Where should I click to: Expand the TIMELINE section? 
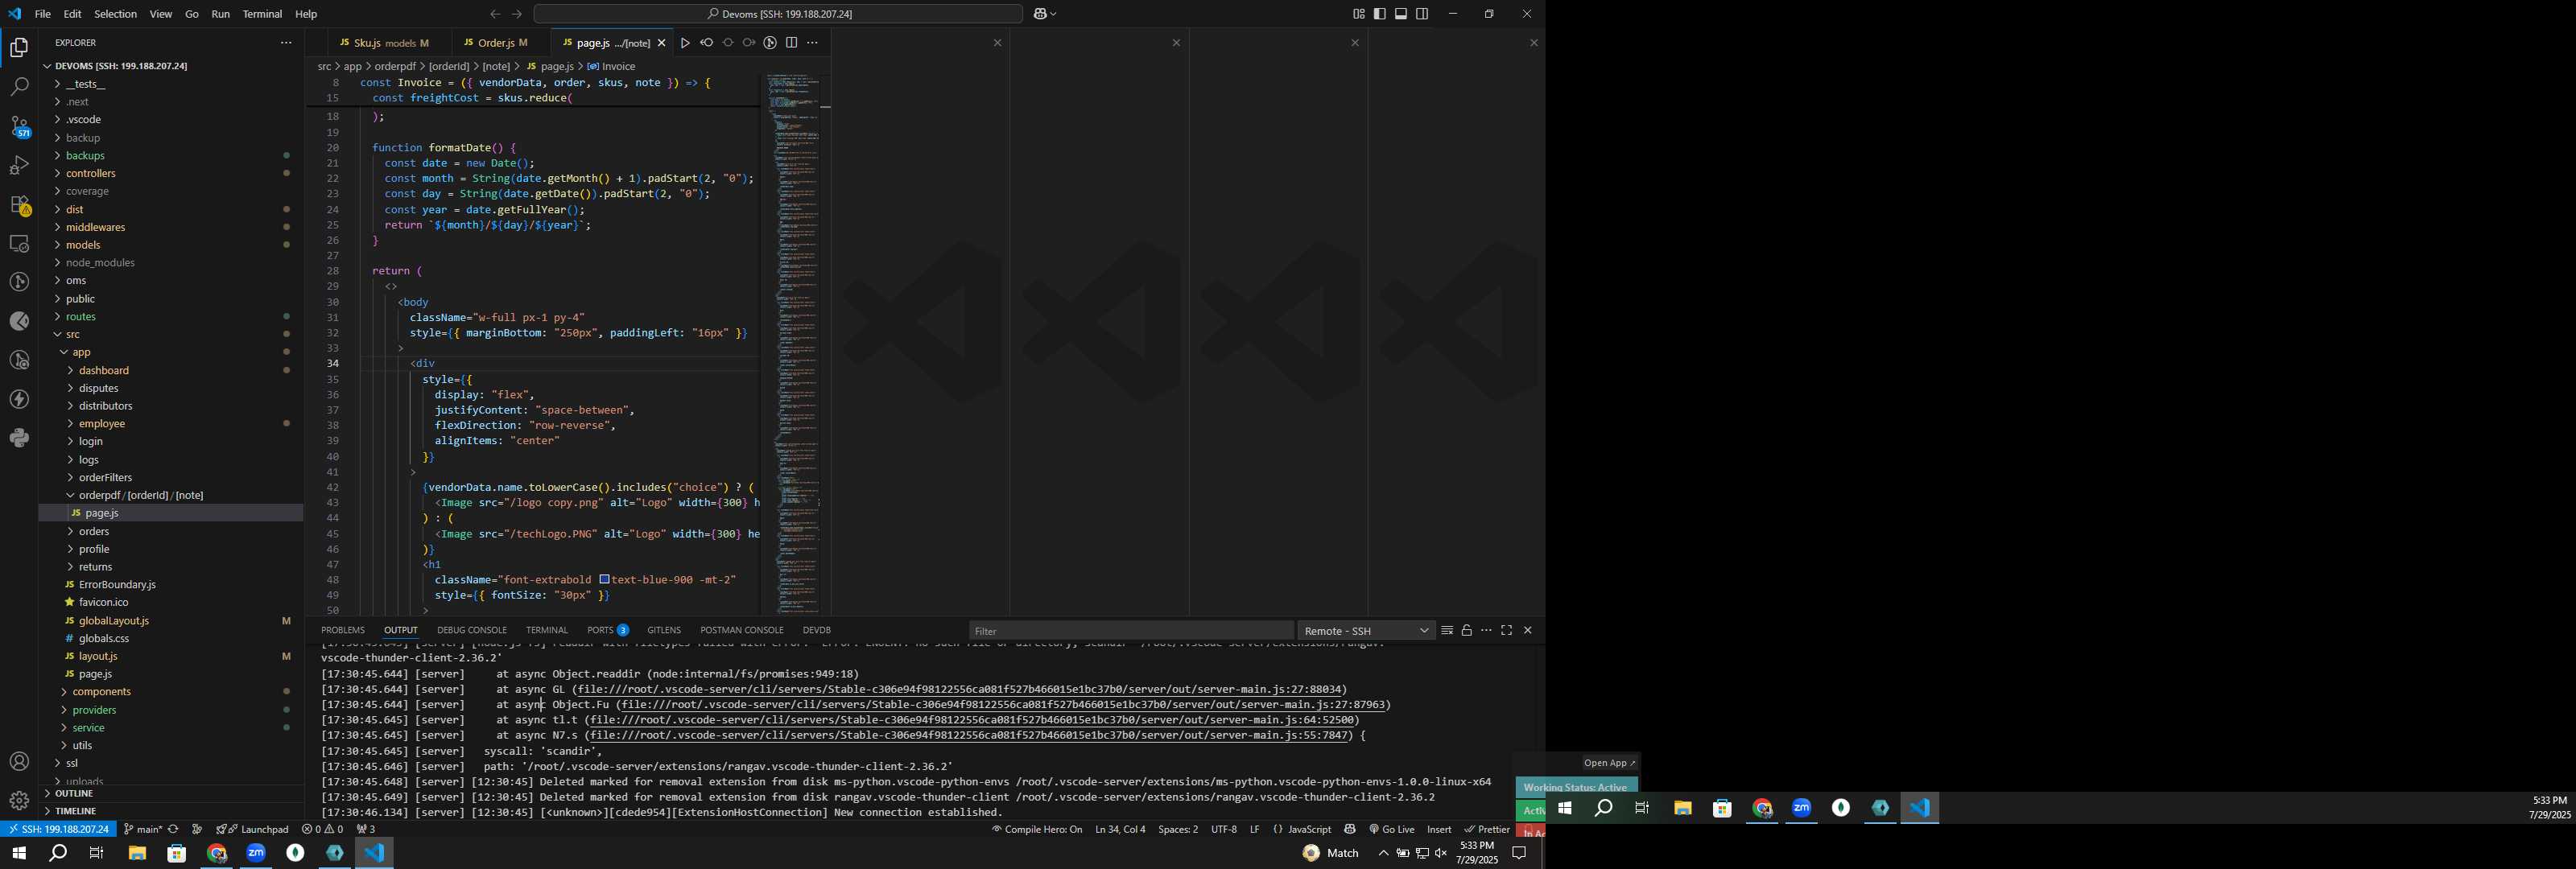[x=171, y=811]
